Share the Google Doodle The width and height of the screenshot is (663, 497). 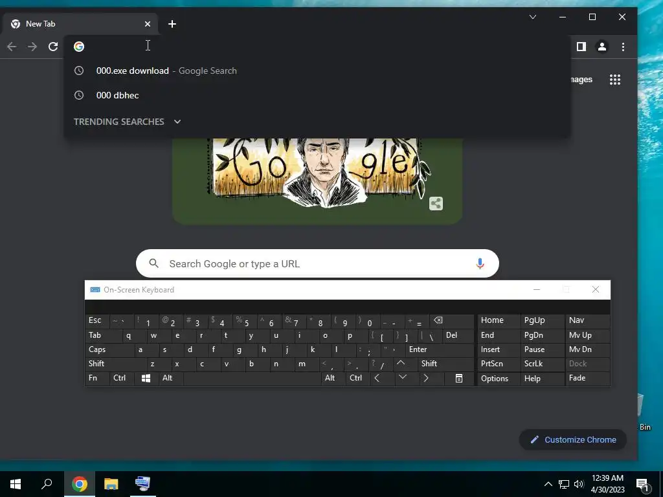(x=436, y=204)
